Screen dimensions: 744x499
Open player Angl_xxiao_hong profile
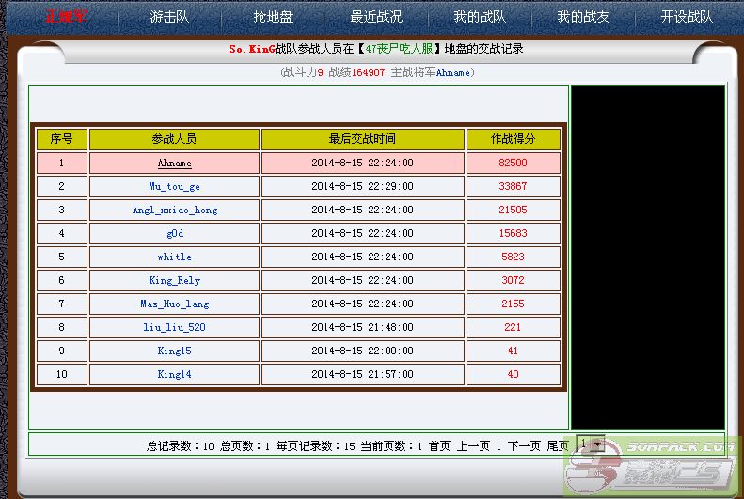tap(174, 211)
